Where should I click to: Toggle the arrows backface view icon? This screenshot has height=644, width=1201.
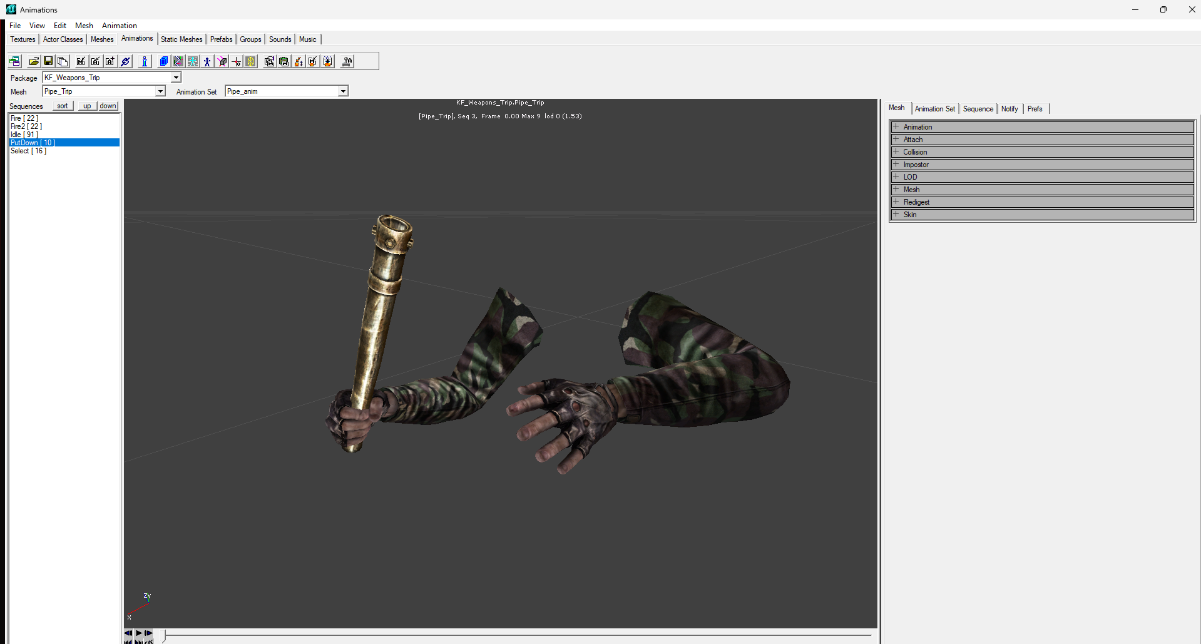178,61
